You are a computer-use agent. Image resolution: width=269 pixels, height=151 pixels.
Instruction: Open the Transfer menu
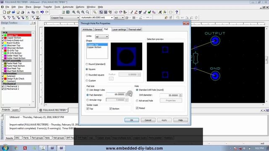tap(47, 7)
